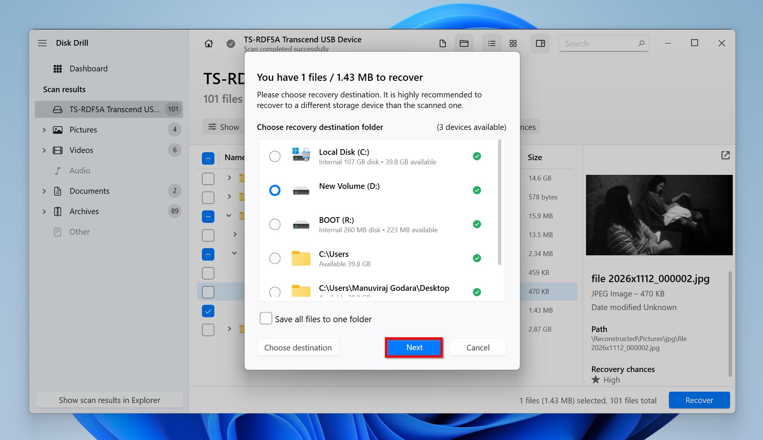Click the split view icon in toolbar
This screenshot has width=763, height=440.
pyautogui.click(x=540, y=43)
